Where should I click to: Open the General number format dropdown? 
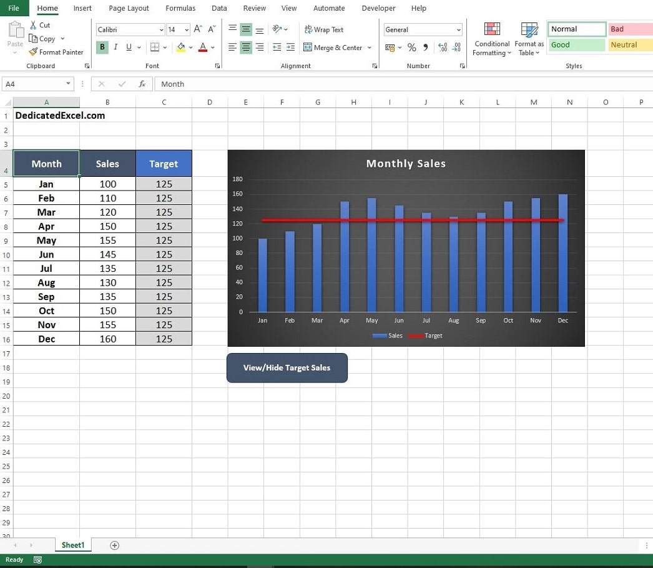tap(458, 29)
